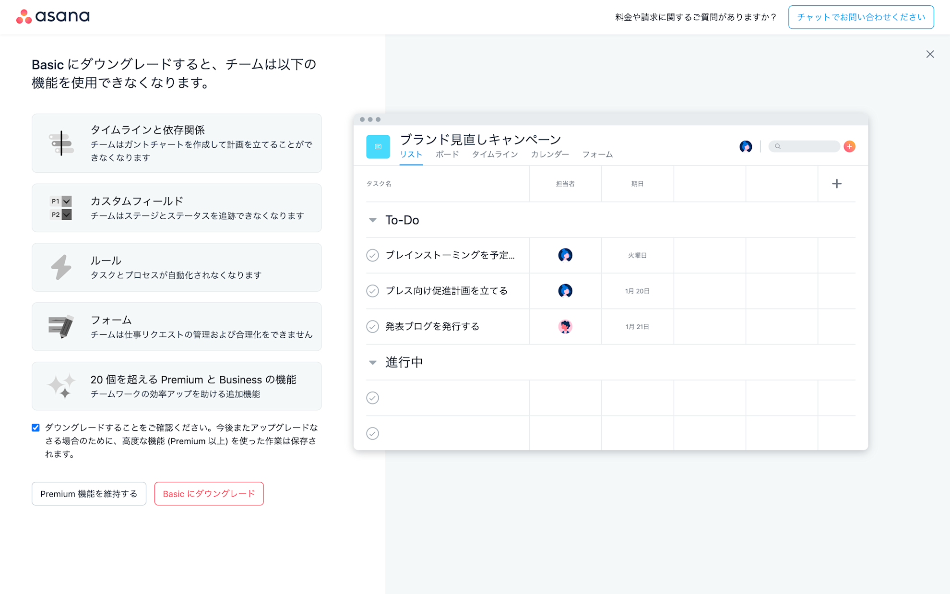This screenshot has height=594, width=950.
Task: Mark プレス向け促進計画を立てる task complete
Action: click(372, 291)
